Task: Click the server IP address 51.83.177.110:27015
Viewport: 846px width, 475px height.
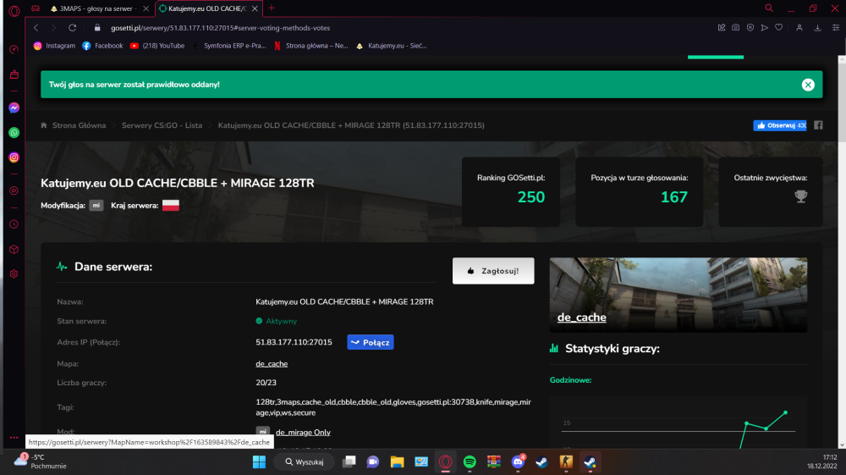Action: [x=294, y=342]
